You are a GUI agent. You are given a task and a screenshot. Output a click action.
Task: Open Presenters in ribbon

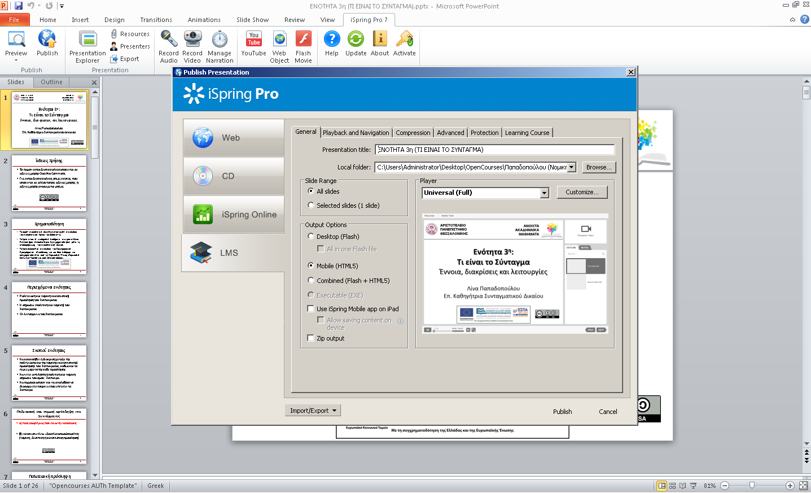point(130,46)
